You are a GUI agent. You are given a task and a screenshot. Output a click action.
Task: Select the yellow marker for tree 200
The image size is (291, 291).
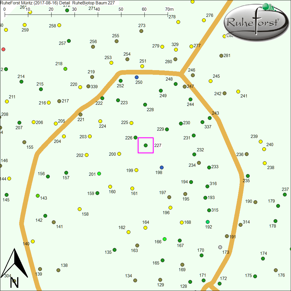coord(119,154)
